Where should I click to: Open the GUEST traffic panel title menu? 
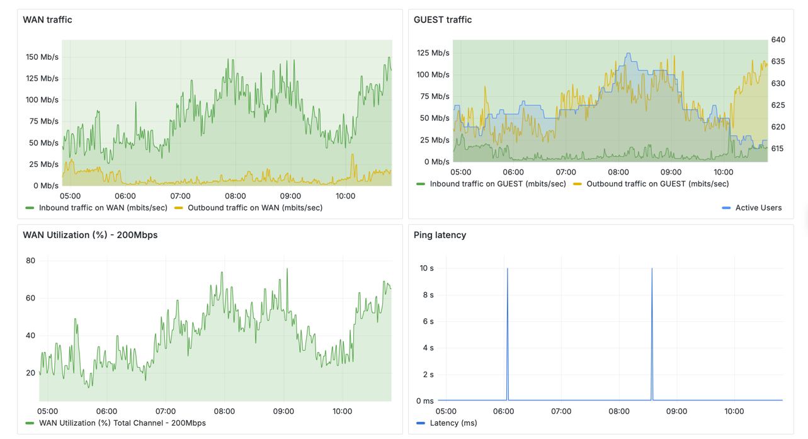(442, 20)
